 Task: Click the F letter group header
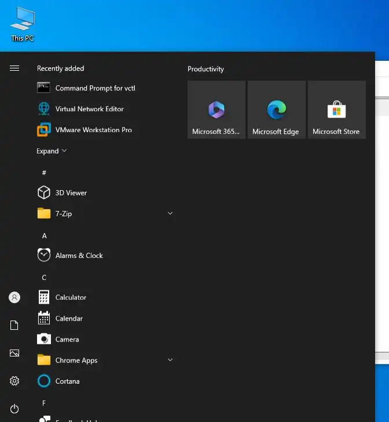[44, 403]
